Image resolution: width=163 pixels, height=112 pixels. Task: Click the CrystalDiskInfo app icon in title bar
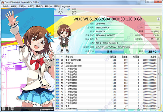pyautogui.click(x=2, y=2)
